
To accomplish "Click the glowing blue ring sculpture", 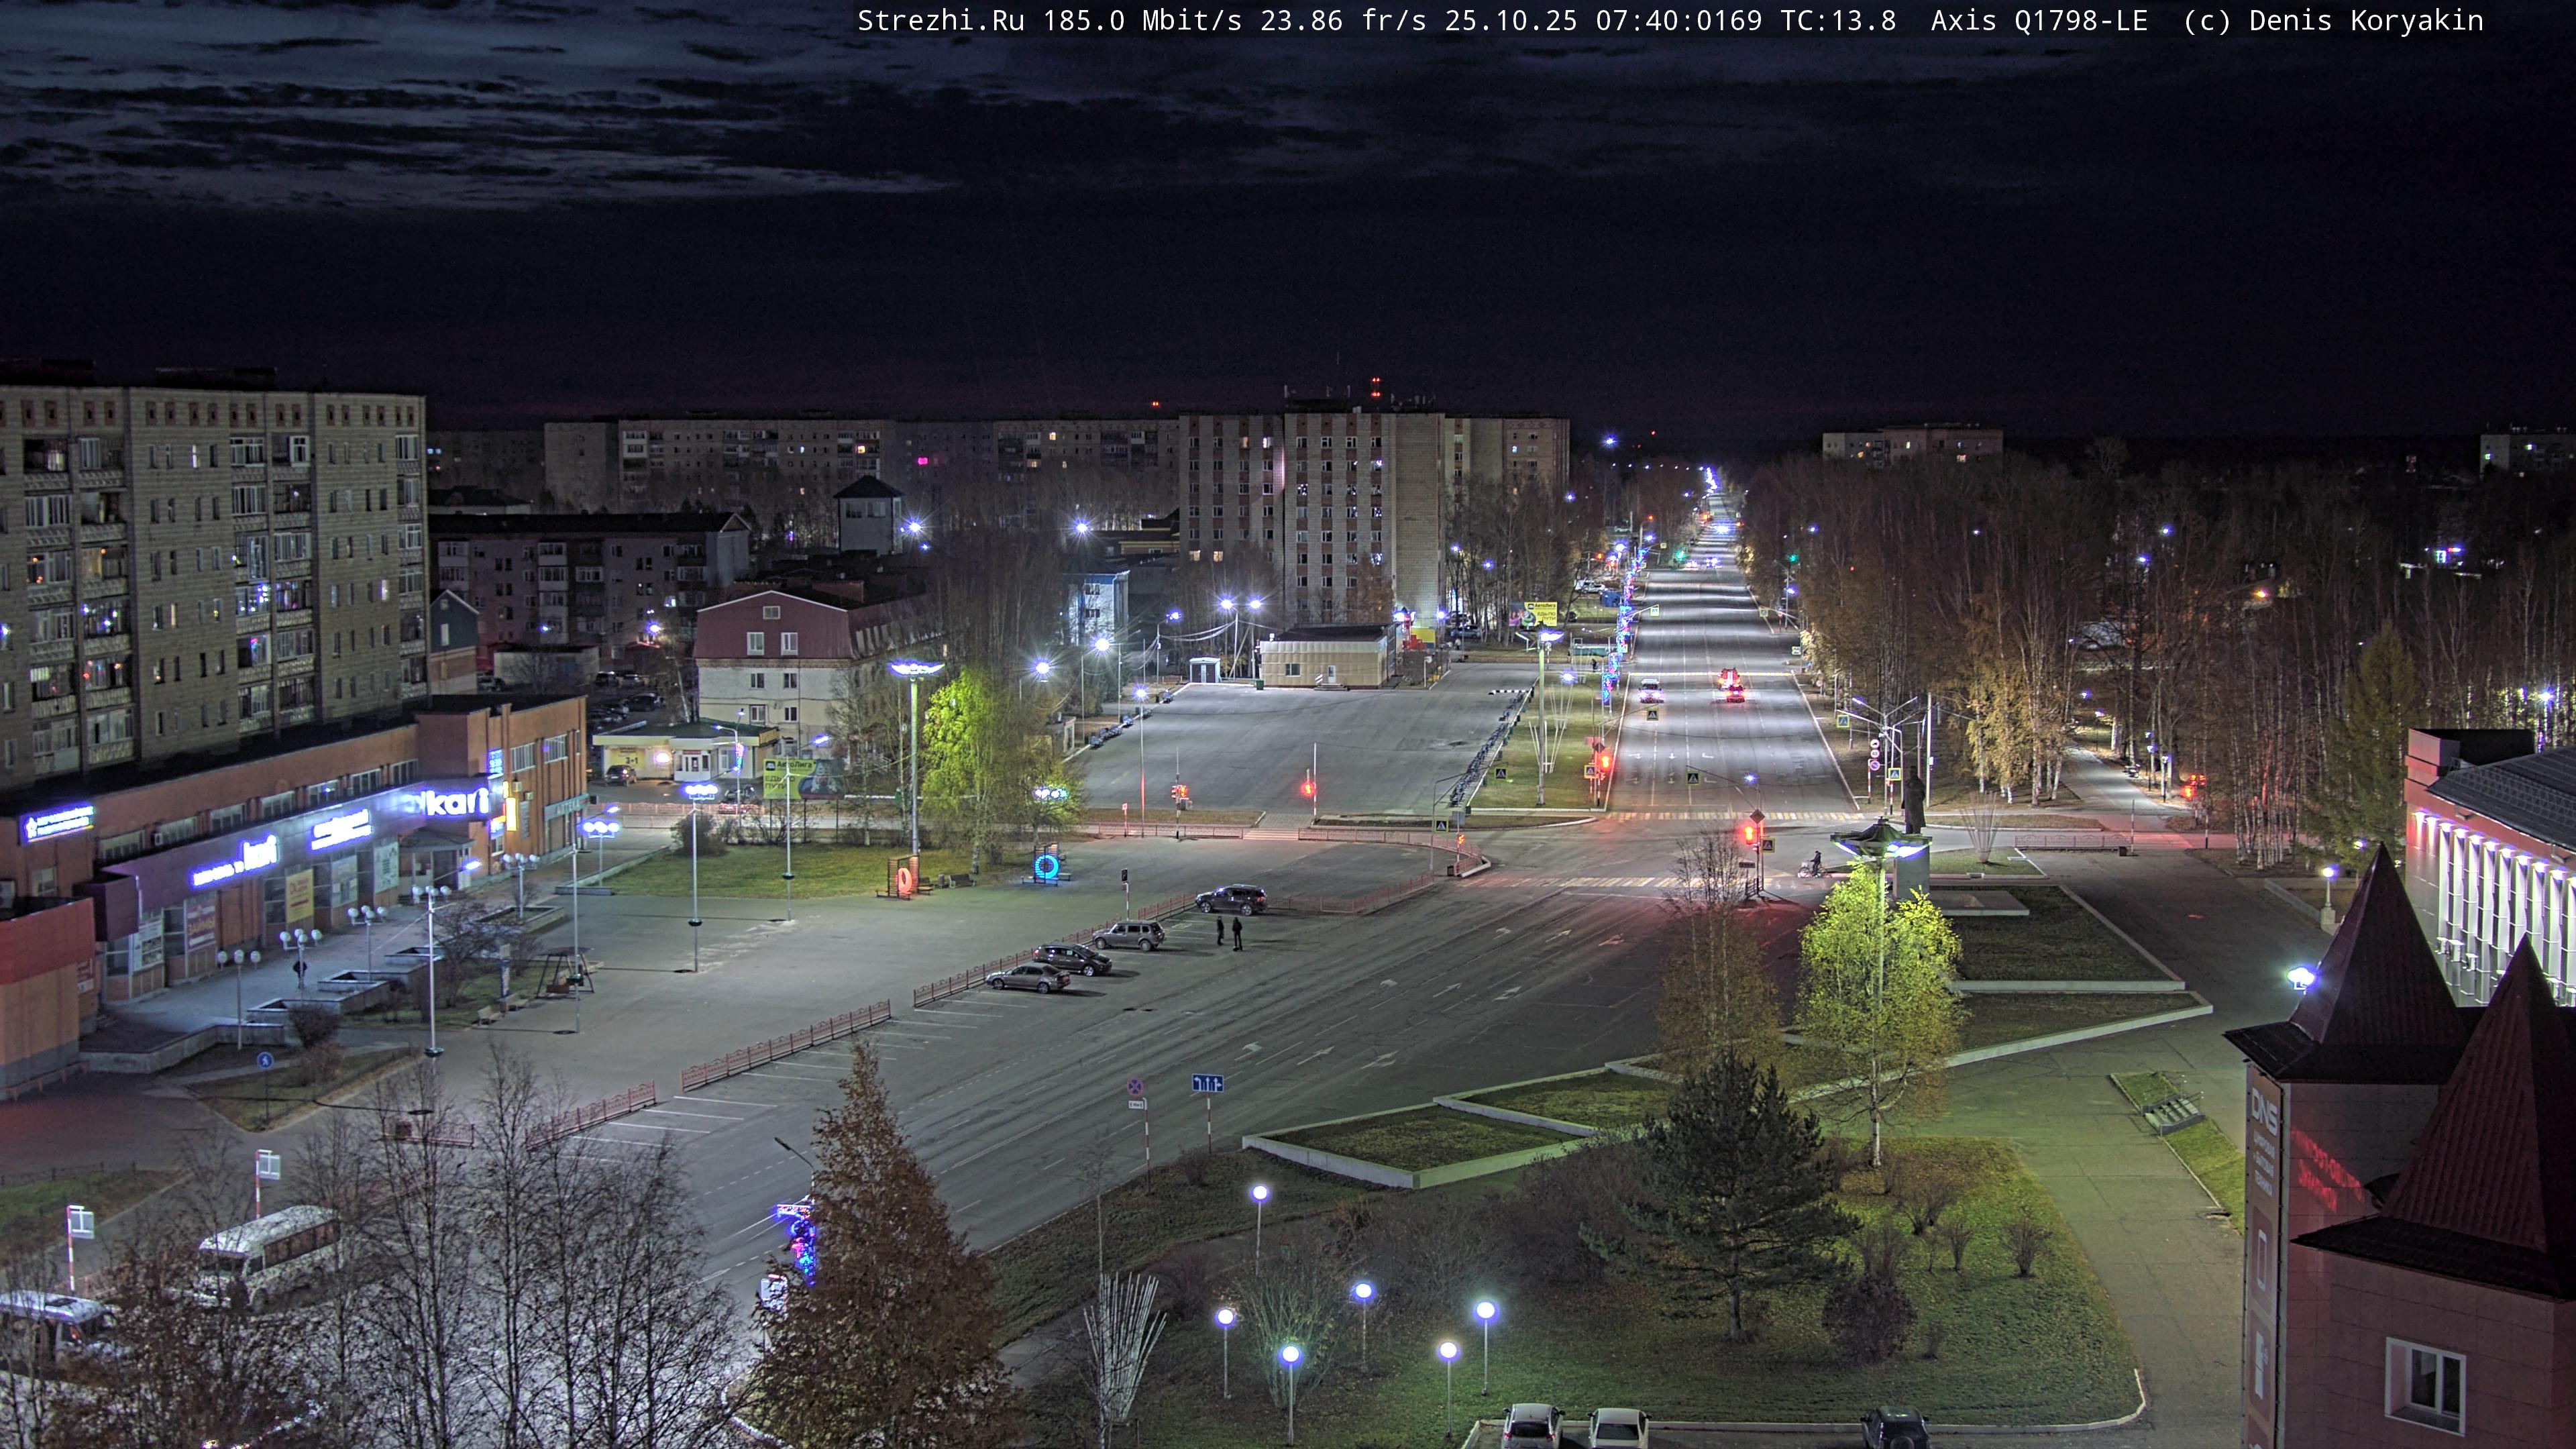I will pyautogui.click(x=1048, y=865).
